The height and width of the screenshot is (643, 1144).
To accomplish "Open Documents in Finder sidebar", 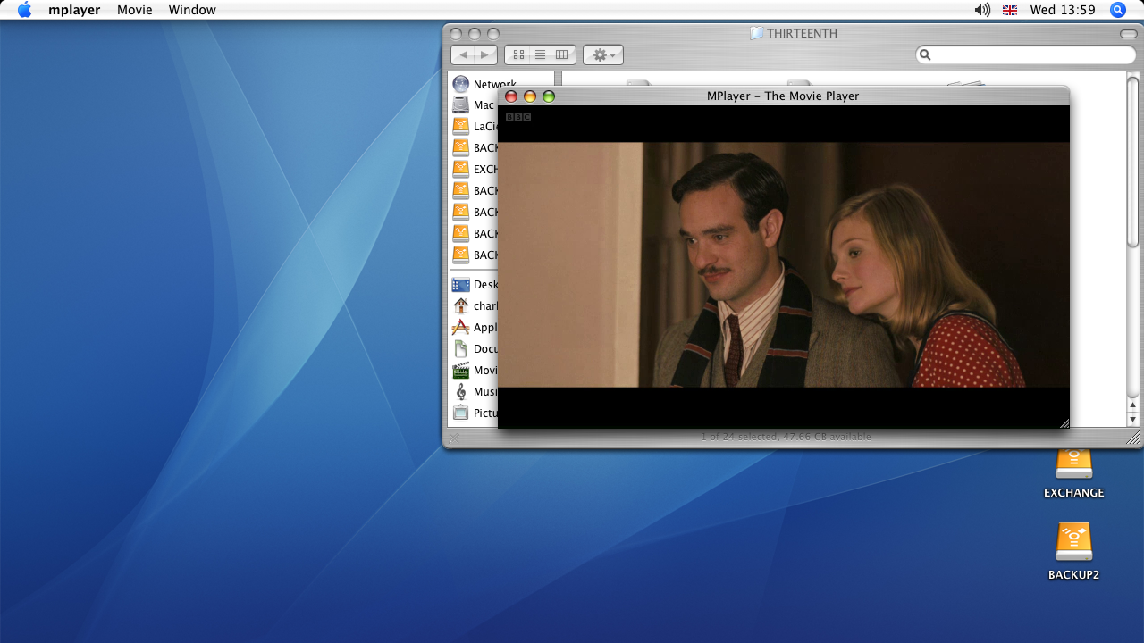I will (474, 348).
